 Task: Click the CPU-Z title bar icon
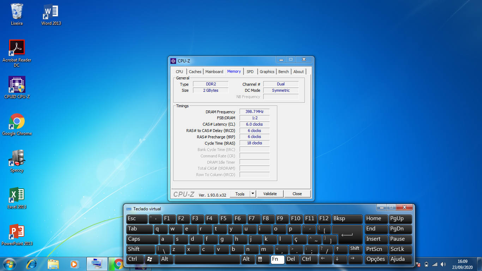173,61
